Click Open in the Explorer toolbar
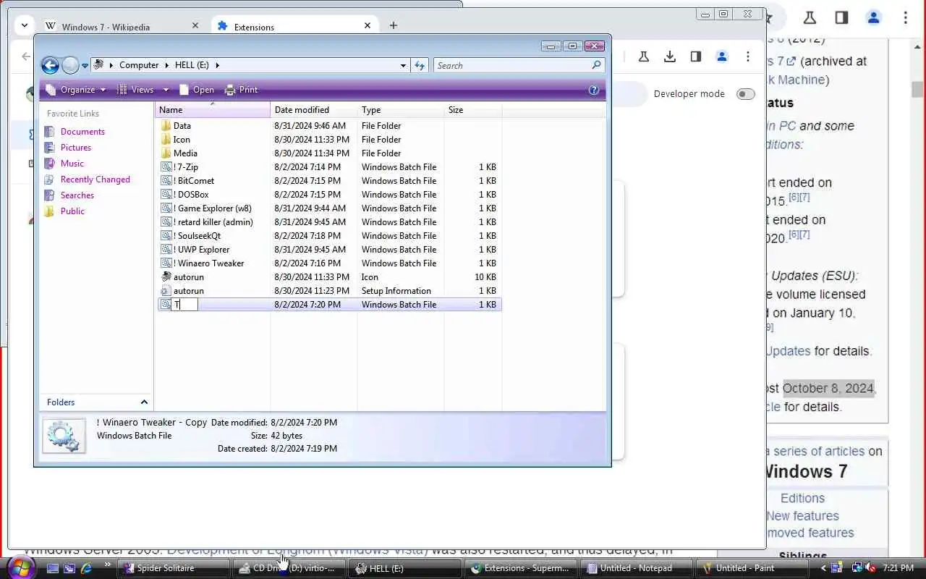 197,90
